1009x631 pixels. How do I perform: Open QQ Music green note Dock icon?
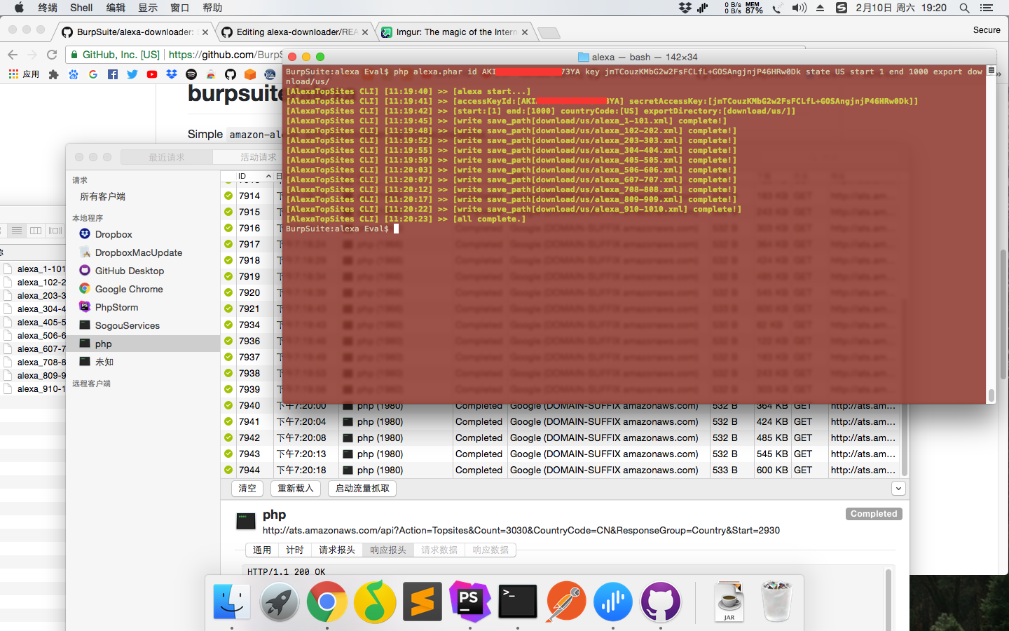[x=375, y=602]
